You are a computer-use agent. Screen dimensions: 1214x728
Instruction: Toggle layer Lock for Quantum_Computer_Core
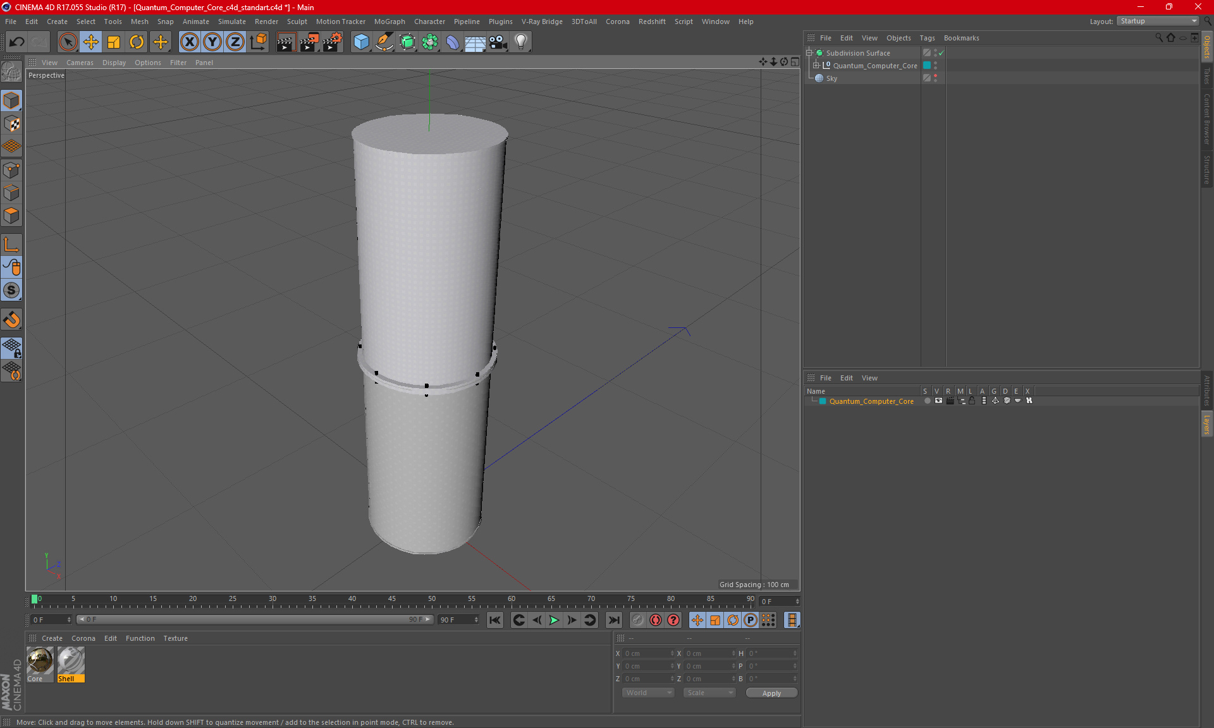(972, 401)
